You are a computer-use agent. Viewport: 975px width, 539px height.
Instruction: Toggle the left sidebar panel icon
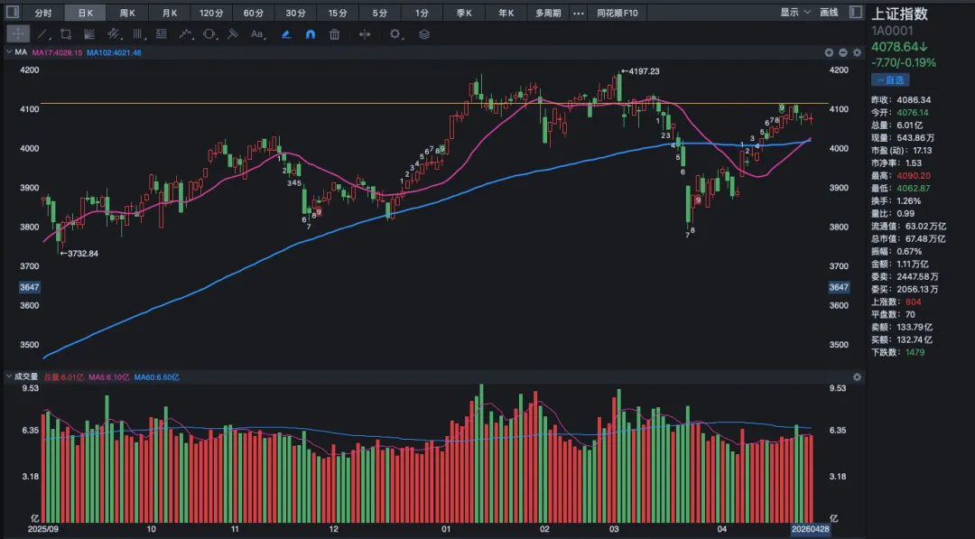coord(11,13)
